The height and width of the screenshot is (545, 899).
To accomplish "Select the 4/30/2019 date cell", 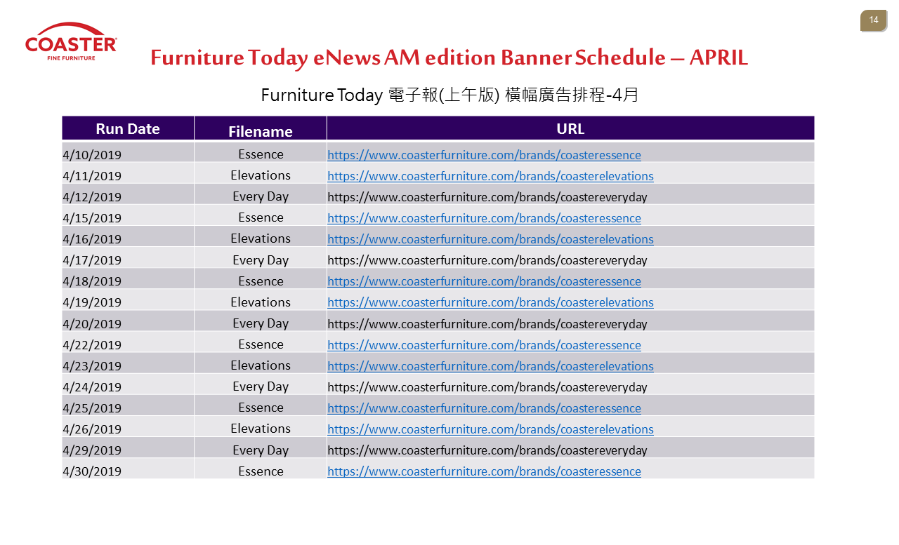I will click(x=128, y=469).
